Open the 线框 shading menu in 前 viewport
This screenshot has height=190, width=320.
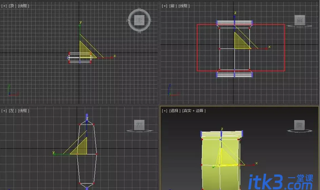tap(184, 6)
